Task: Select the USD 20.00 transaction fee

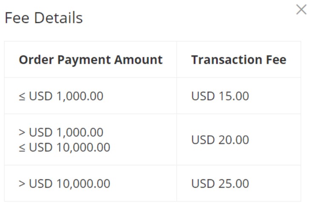Action: (x=220, y=140)
